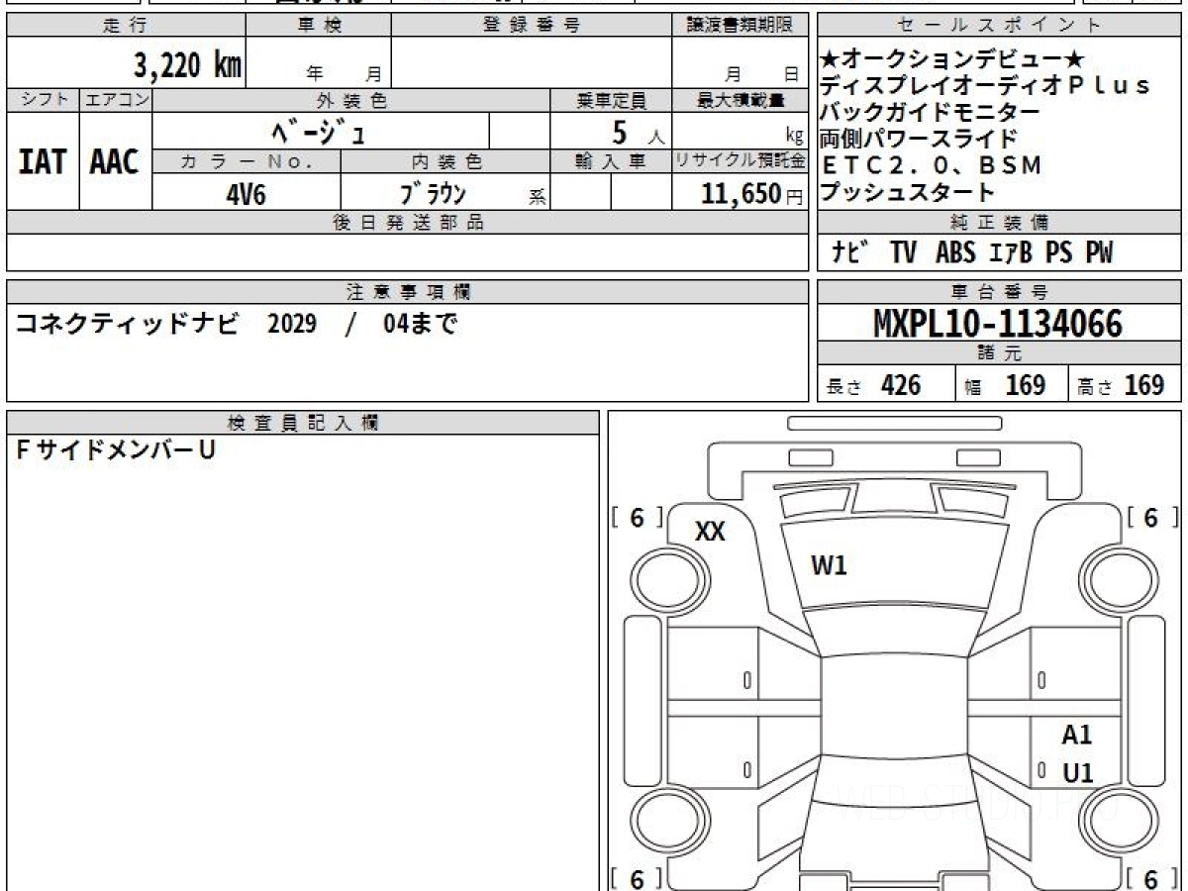
Task: Click the W1 mark on the hood
Action: [x=829, y=567]
